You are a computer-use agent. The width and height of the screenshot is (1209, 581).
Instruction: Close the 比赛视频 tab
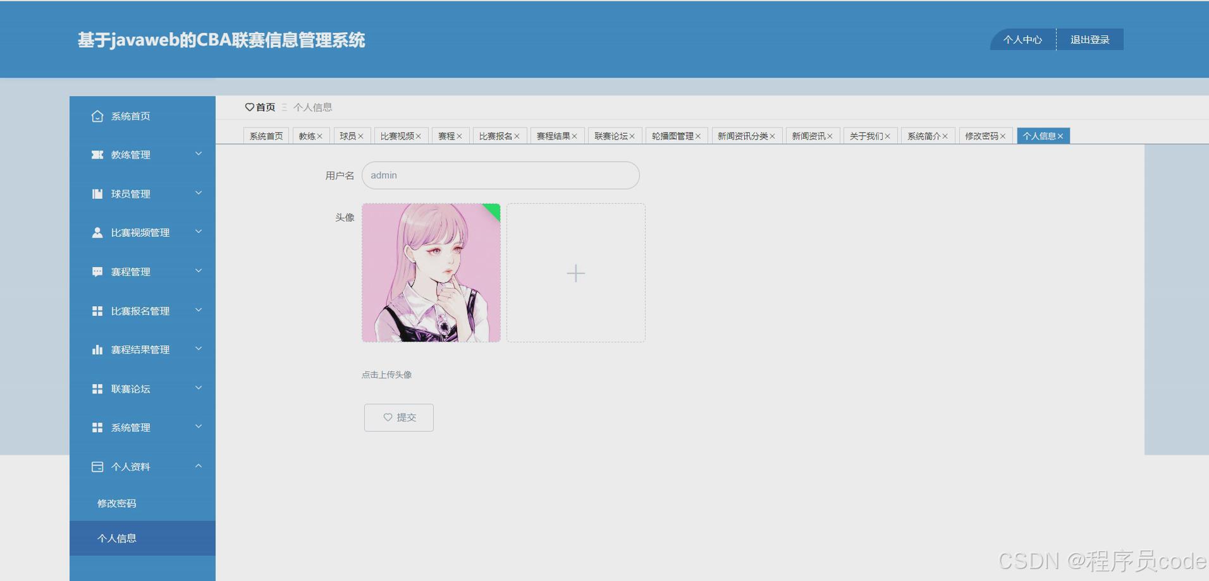tap(419, 136)
